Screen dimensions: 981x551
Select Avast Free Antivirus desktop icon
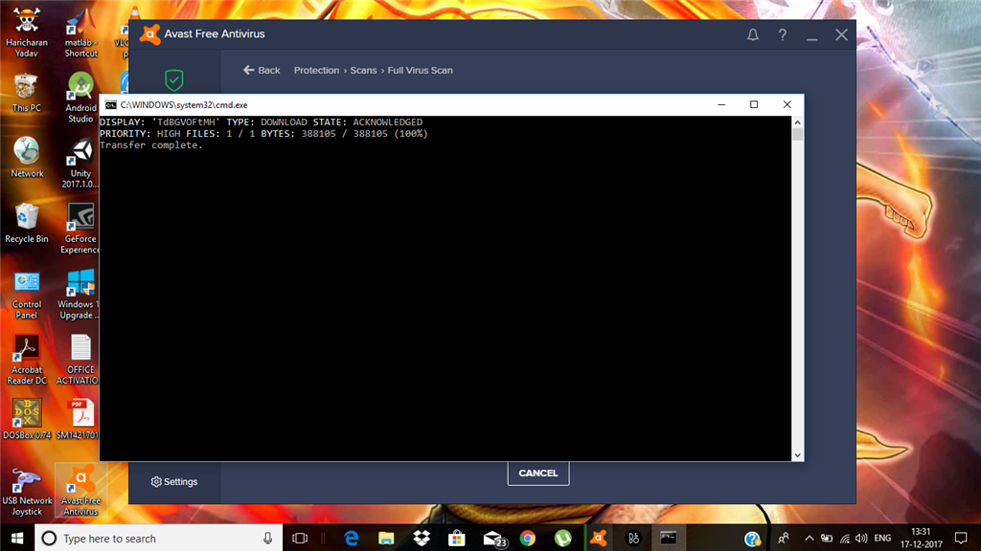(80, 491)
